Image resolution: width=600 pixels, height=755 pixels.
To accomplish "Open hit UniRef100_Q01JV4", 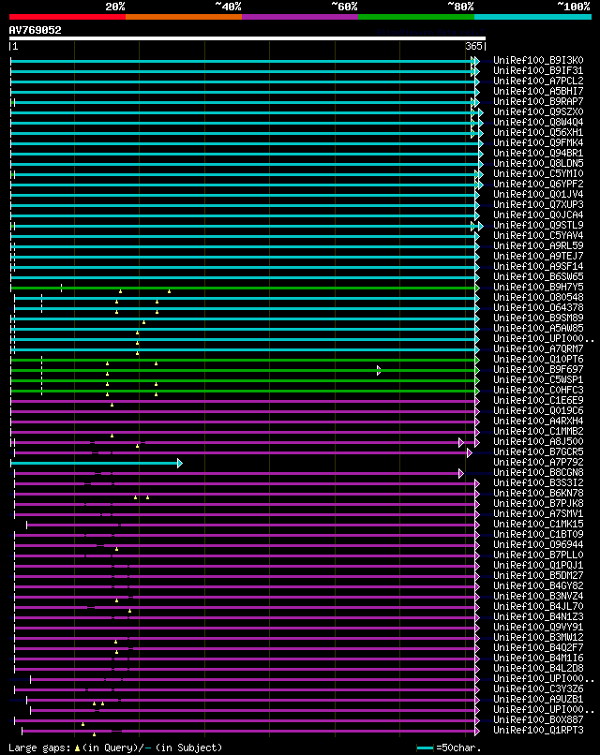I will pos(538,195).
